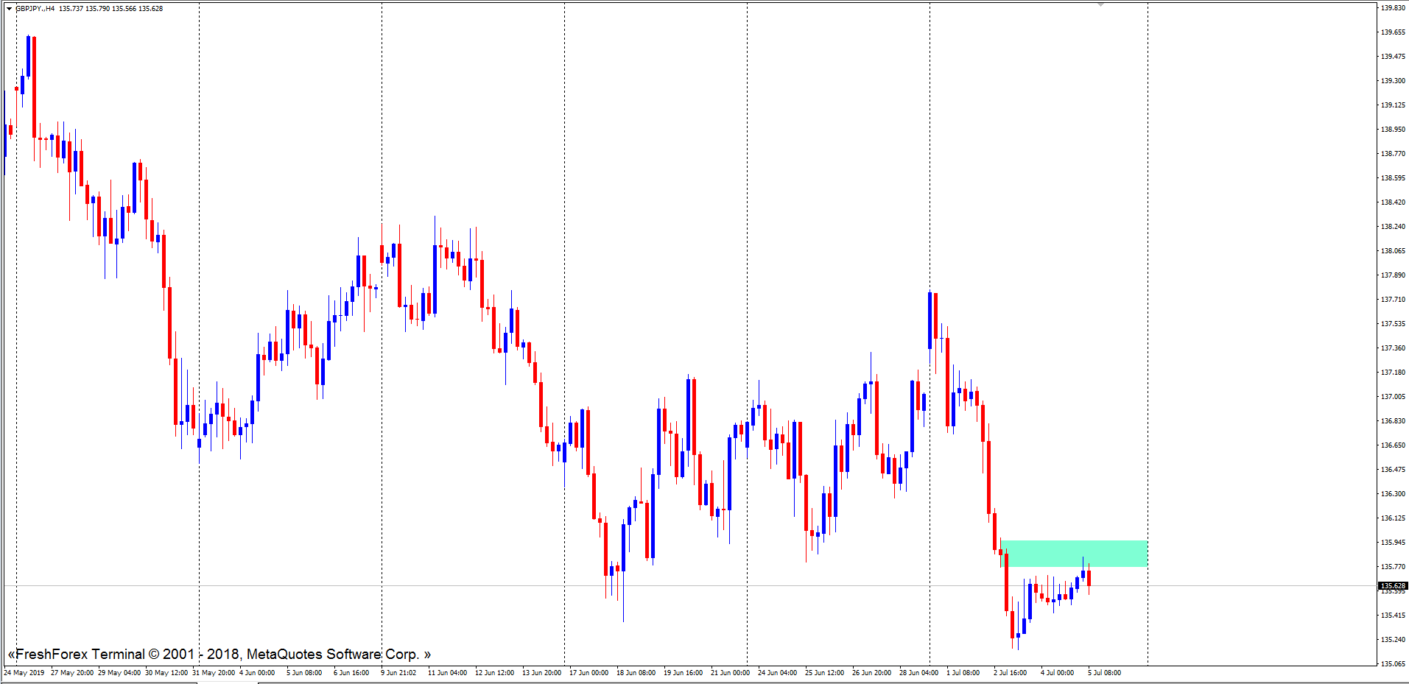Screen dimensions: 1409x684
Task: Click the 1 Jul 08:00 time label
Action: [x=963, y=673]
